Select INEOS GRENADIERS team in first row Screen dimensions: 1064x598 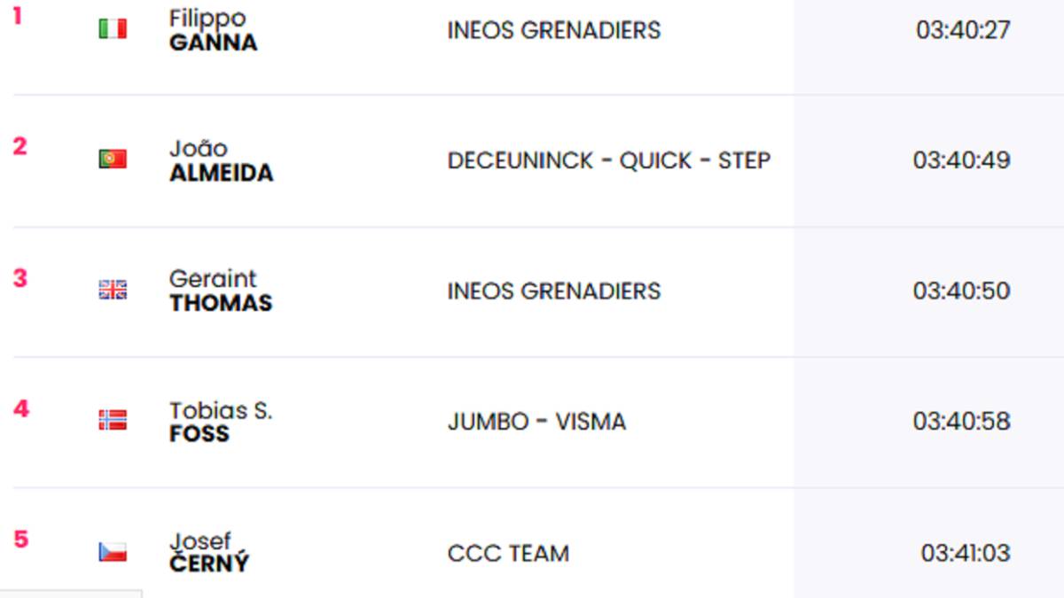click(x=554, y=30)
